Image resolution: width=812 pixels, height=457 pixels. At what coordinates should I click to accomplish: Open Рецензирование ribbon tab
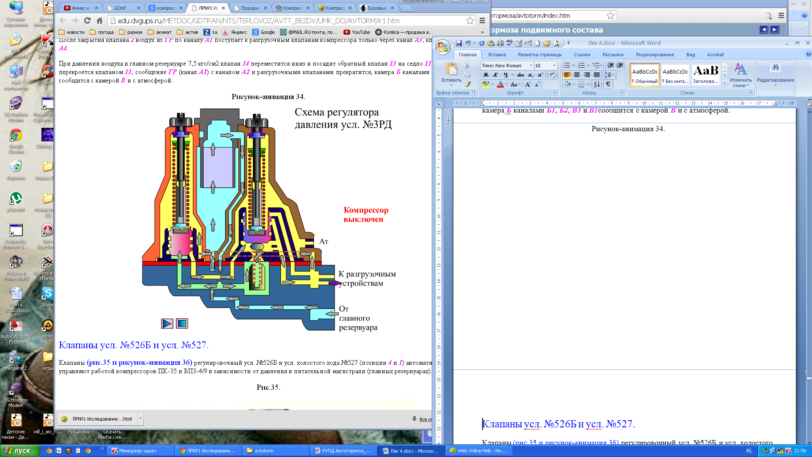coord(655,55)
